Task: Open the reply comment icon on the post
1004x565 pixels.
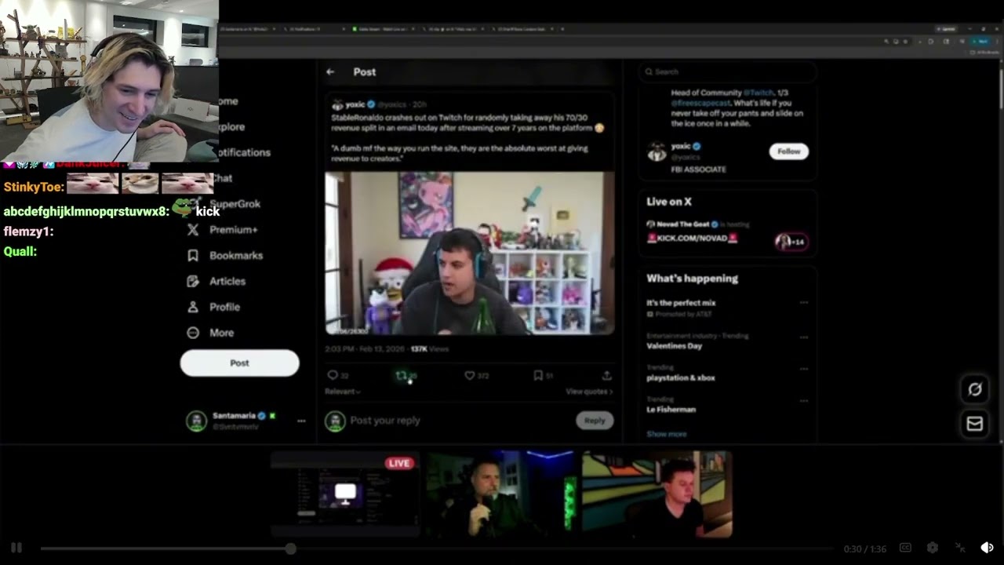Action: tap(333, 375)
